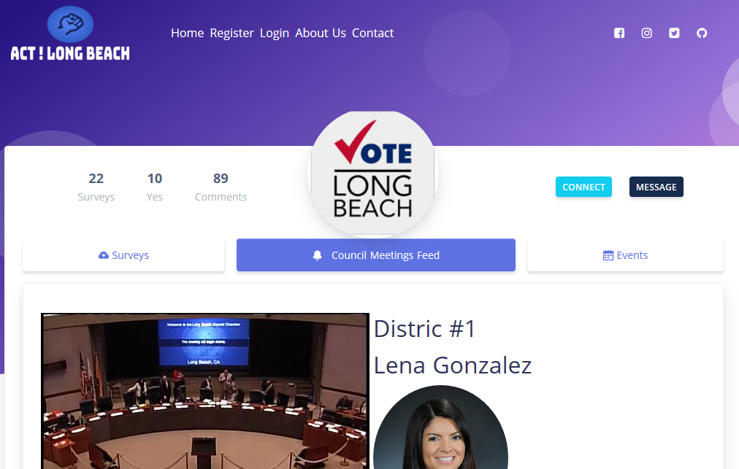The width and height of the screenshot is (739, 469).
Task: Switch to the Surveys tab
Action: tap(123, 255)
